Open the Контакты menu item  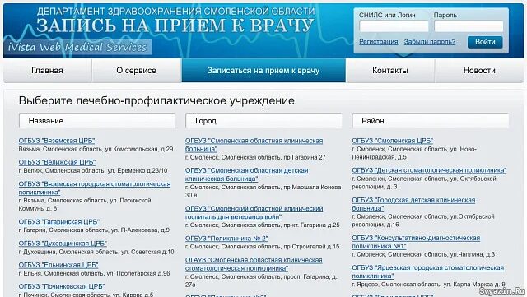click(x=390, y=71)
